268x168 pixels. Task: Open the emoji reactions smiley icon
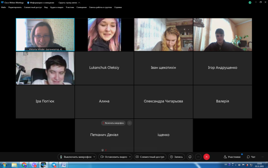pos(190,157)
